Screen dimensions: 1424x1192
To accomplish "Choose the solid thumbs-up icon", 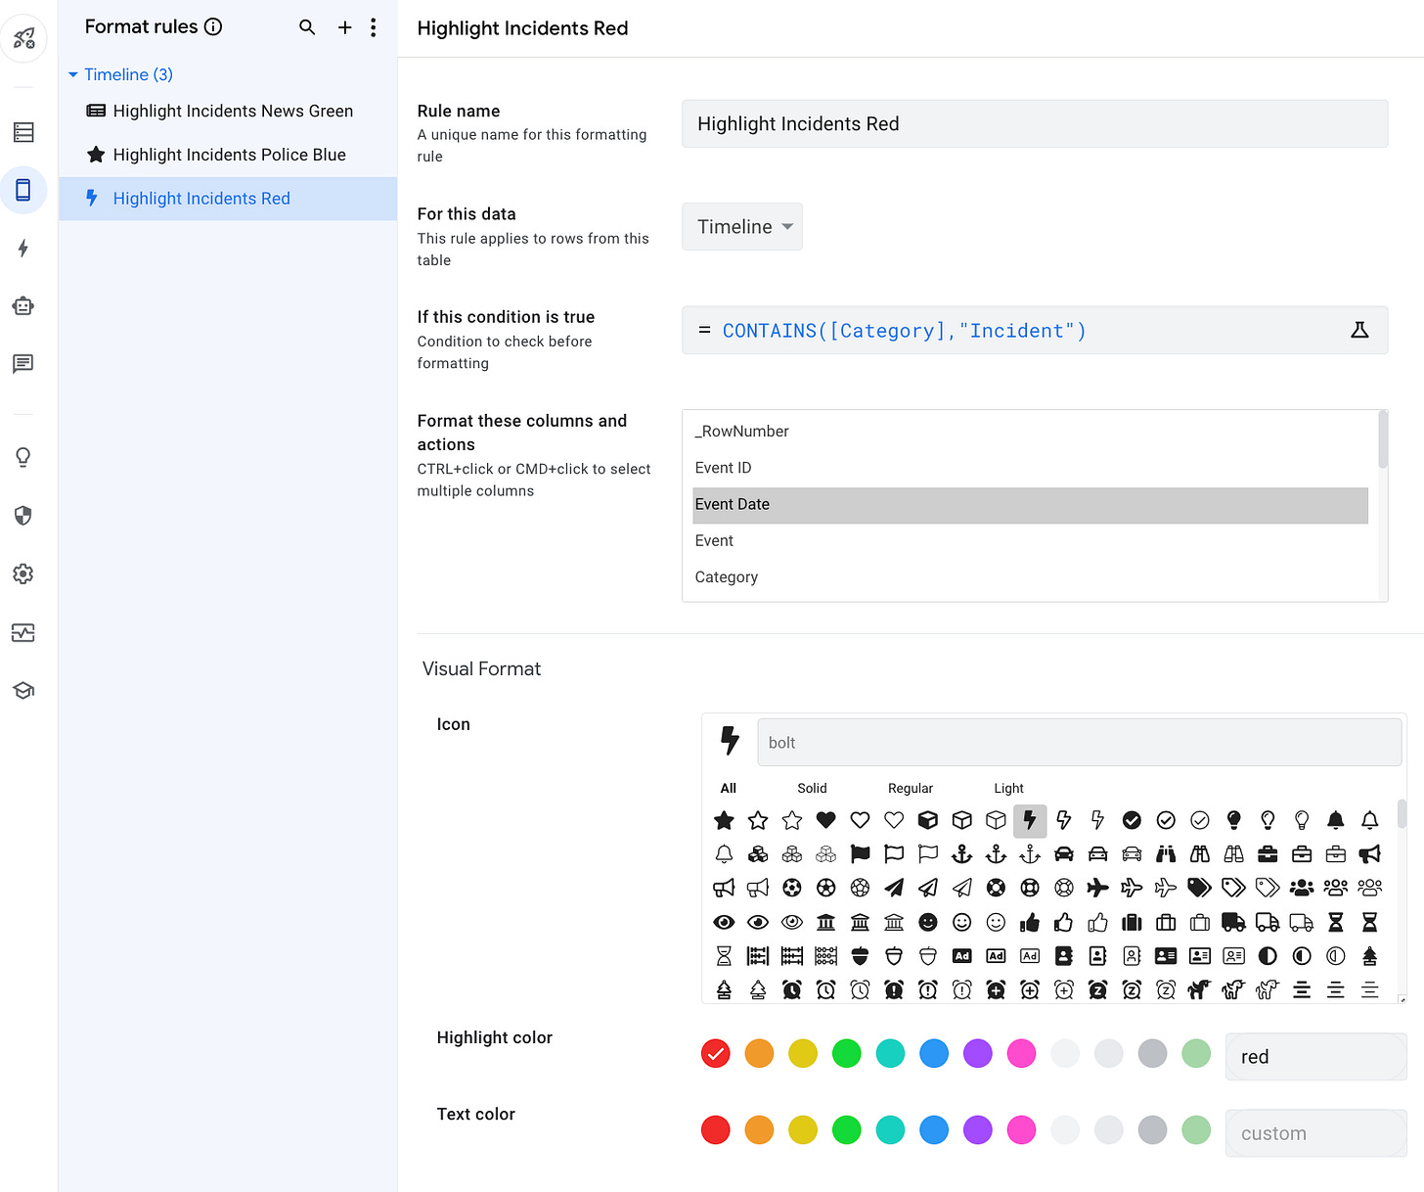I will [1030, 922].
